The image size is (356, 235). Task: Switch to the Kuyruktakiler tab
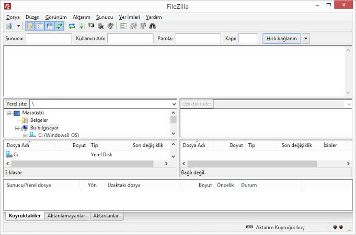click(25, 216)
